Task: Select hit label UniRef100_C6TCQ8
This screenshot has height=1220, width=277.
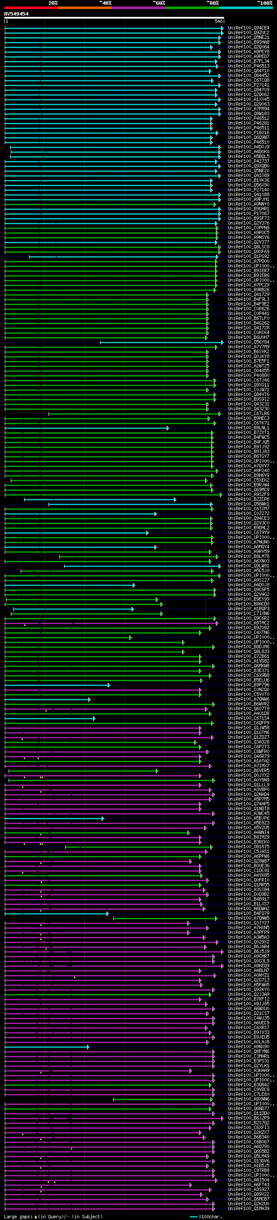Action: click(x=248, y=80)
